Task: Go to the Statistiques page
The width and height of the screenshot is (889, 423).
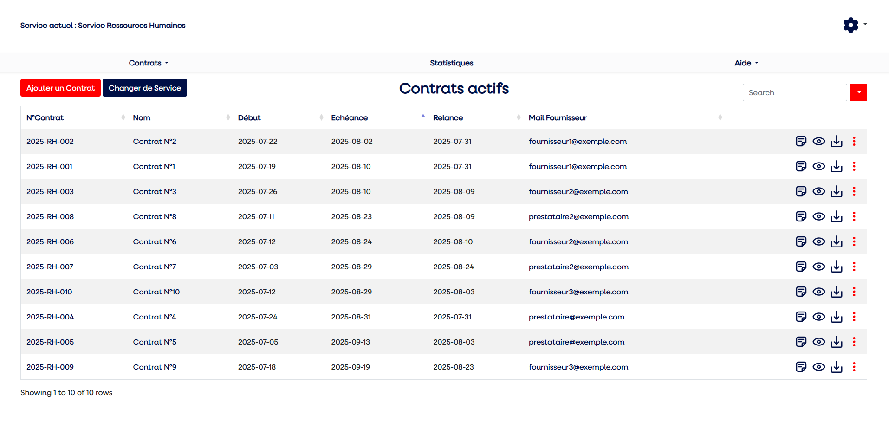Action: click(451, 63)
